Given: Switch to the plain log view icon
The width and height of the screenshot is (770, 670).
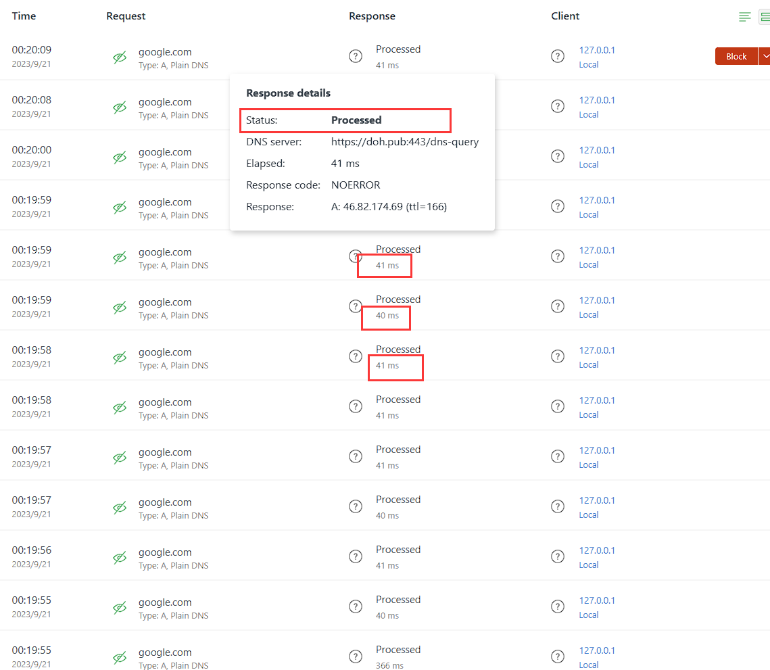Looking at the screenshot, I should pyautogui.click(x=744, y=17).
